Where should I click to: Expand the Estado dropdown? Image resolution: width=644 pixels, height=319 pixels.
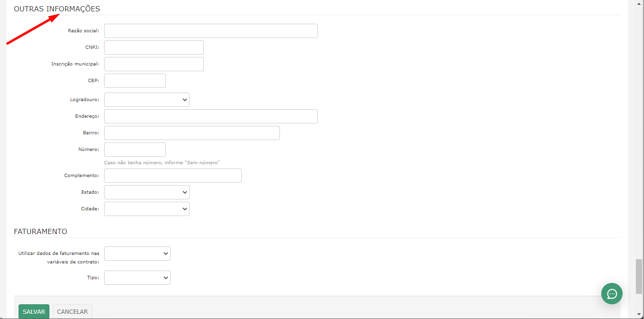pos(146,192)
